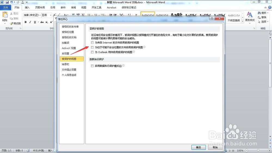Click the zoom slider handle

coord(258,151)
